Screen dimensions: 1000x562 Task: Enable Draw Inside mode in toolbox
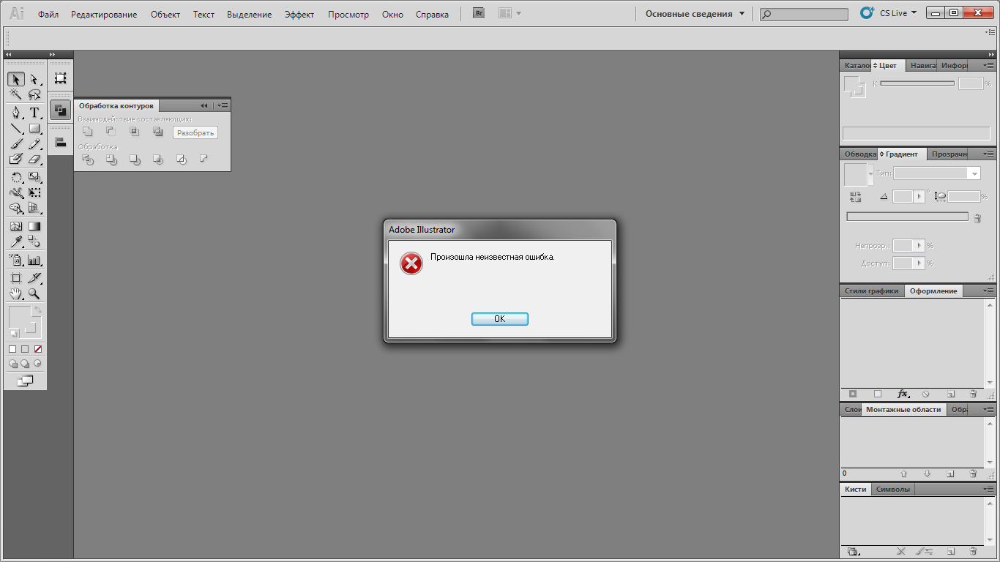[x=37, y=363]
